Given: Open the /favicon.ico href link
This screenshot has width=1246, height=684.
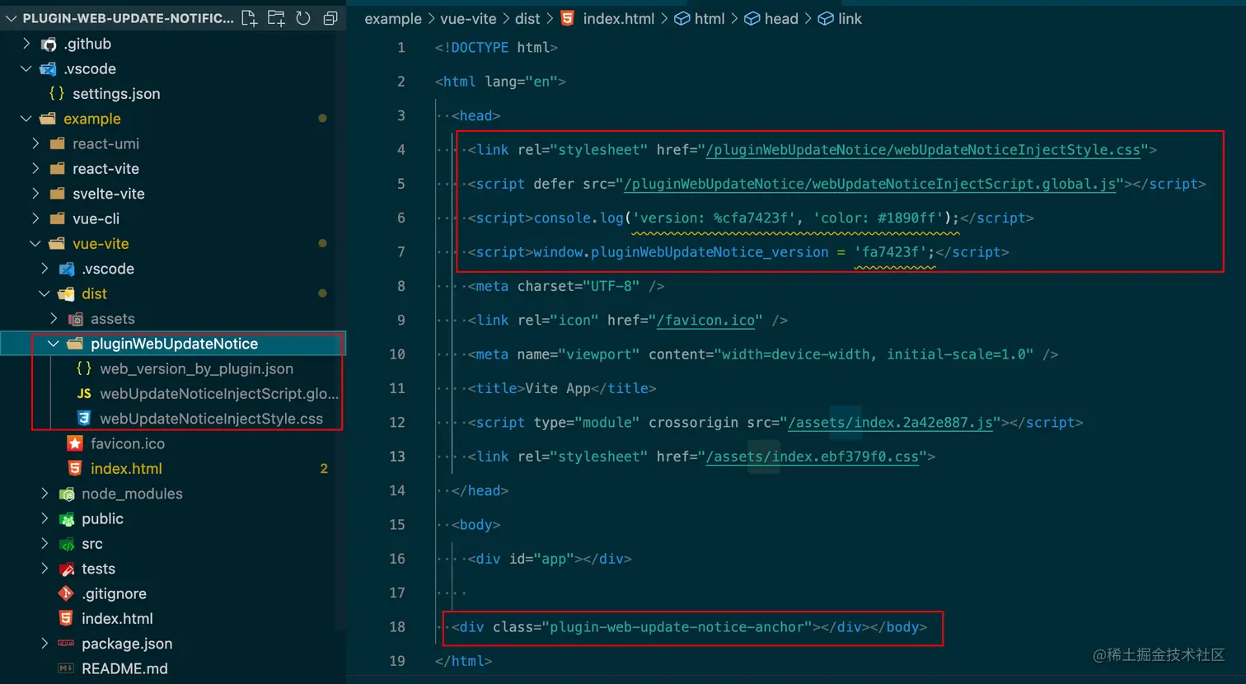Looking at the screenshot, I should tap(705, 321).
